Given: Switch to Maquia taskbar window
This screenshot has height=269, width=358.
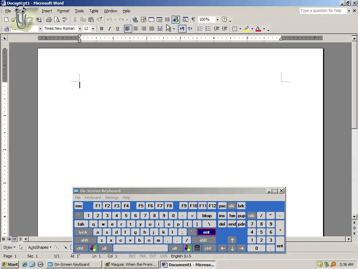Looking at the screenshot, I should (x=131, y=264).
